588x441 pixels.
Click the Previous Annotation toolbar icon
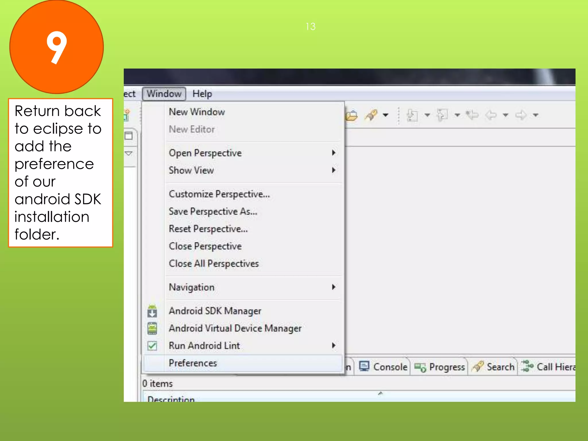[x=442, y=115]
